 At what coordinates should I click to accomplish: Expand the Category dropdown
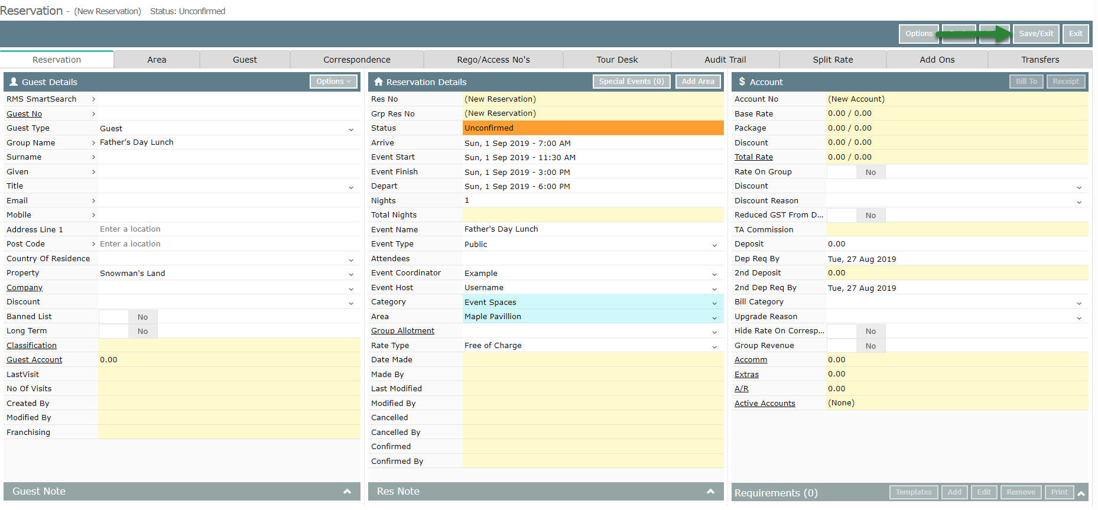[714, 303]
